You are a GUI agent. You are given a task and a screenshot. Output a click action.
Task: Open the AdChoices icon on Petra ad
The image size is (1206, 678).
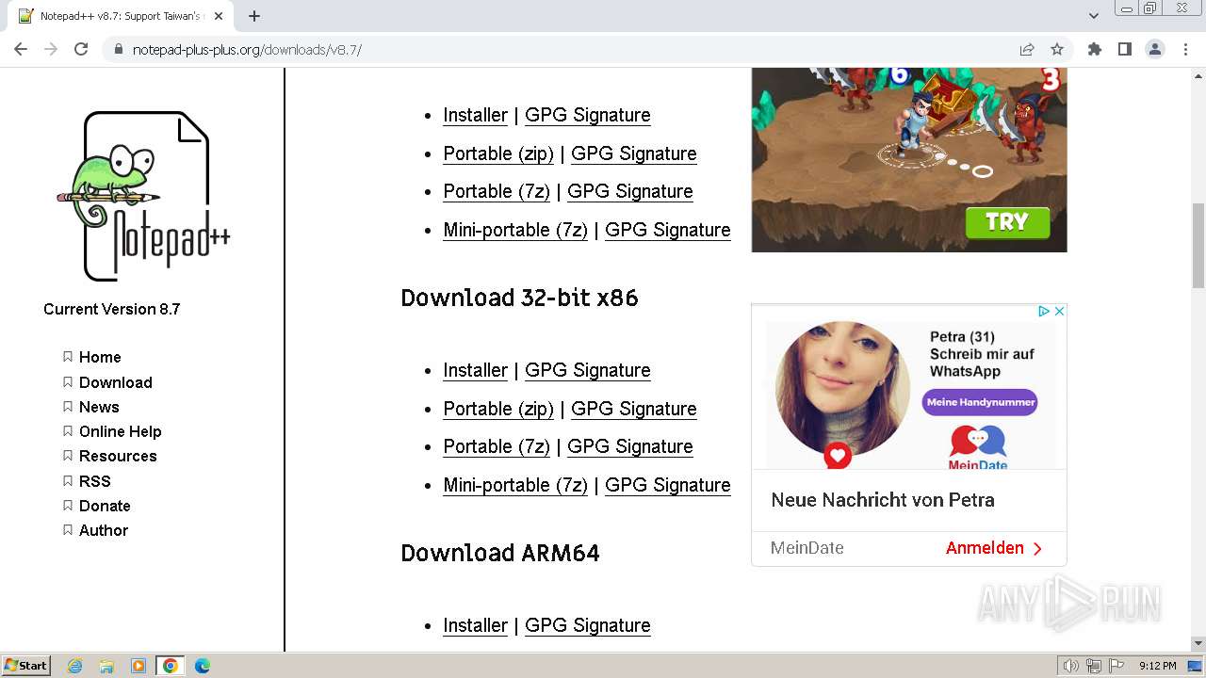click(x=1044, y=311)
